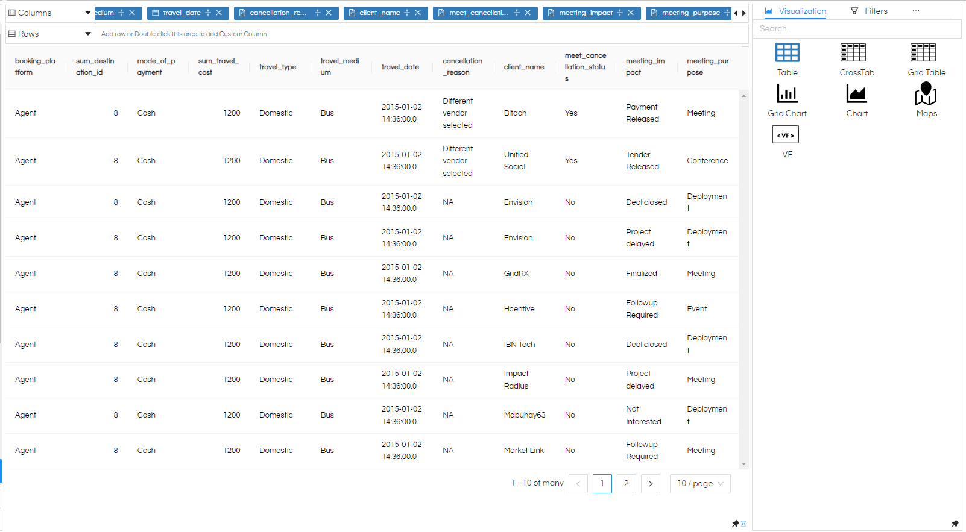This screenshot has height=532, width=966.
Task: Click the hourglass icon below the table
Action: tap(743, 524)
